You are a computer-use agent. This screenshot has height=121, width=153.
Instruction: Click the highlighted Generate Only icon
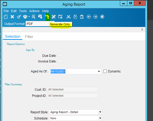point(47,17)
